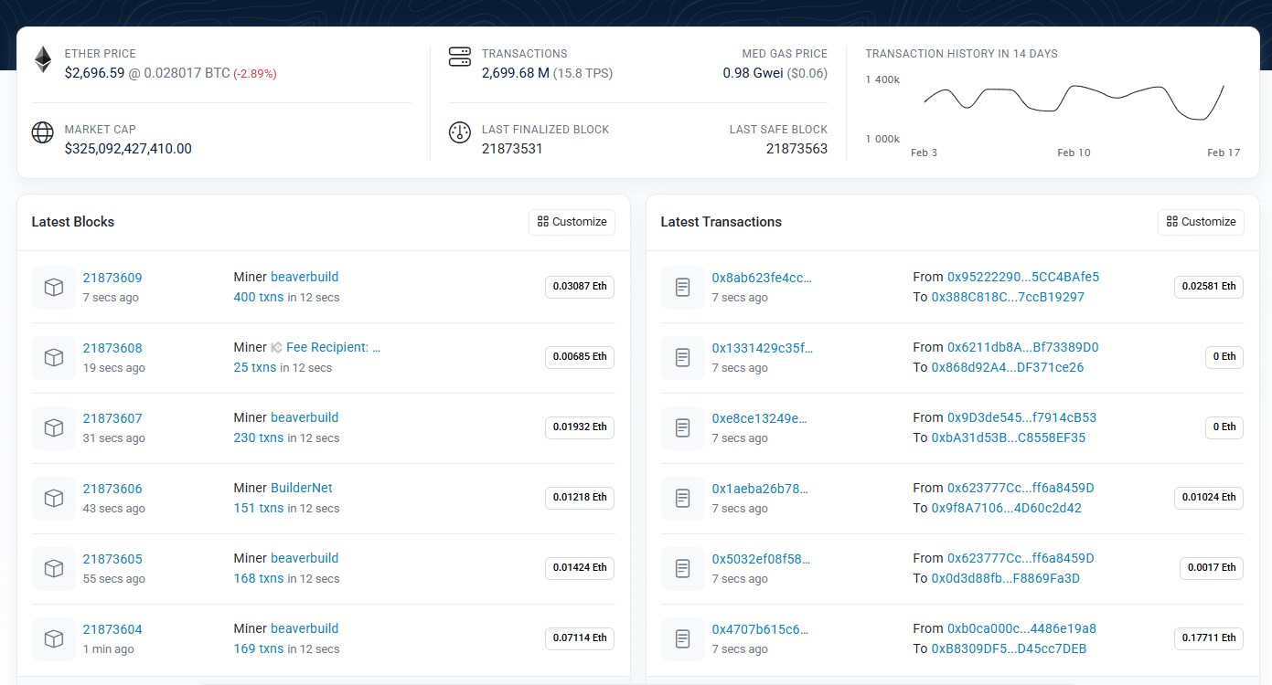Viewport: 1272px width, 685px height.
Task: Click the cube icon for block 21873609
Action: coord(54,288)
